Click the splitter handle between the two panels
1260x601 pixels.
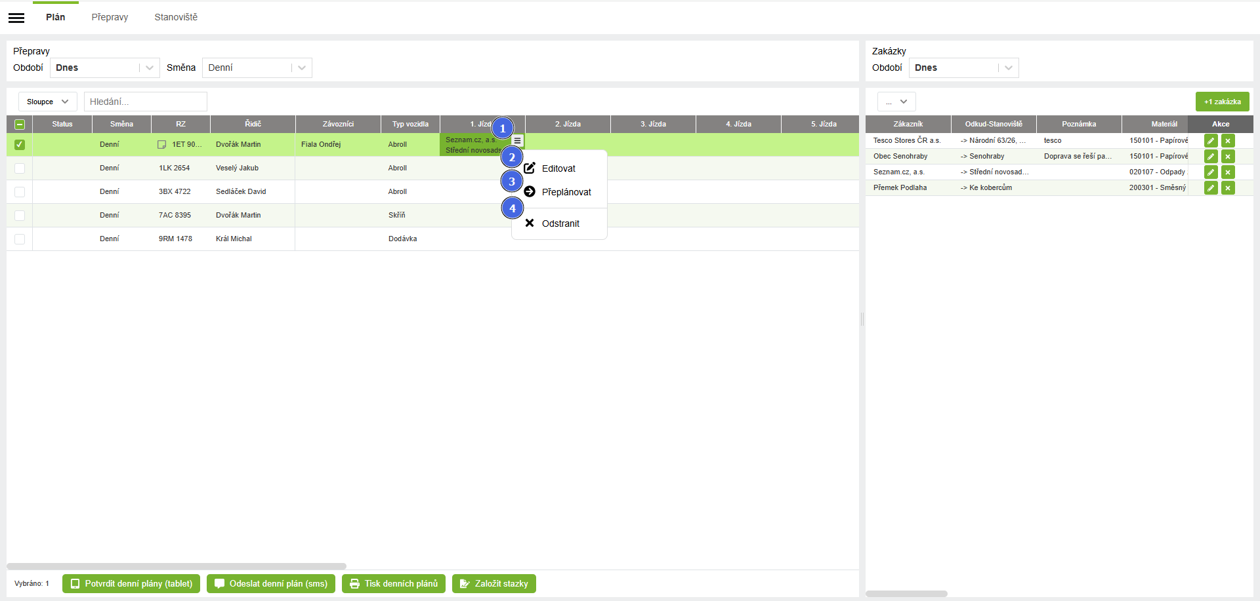(x=862, y=319)
